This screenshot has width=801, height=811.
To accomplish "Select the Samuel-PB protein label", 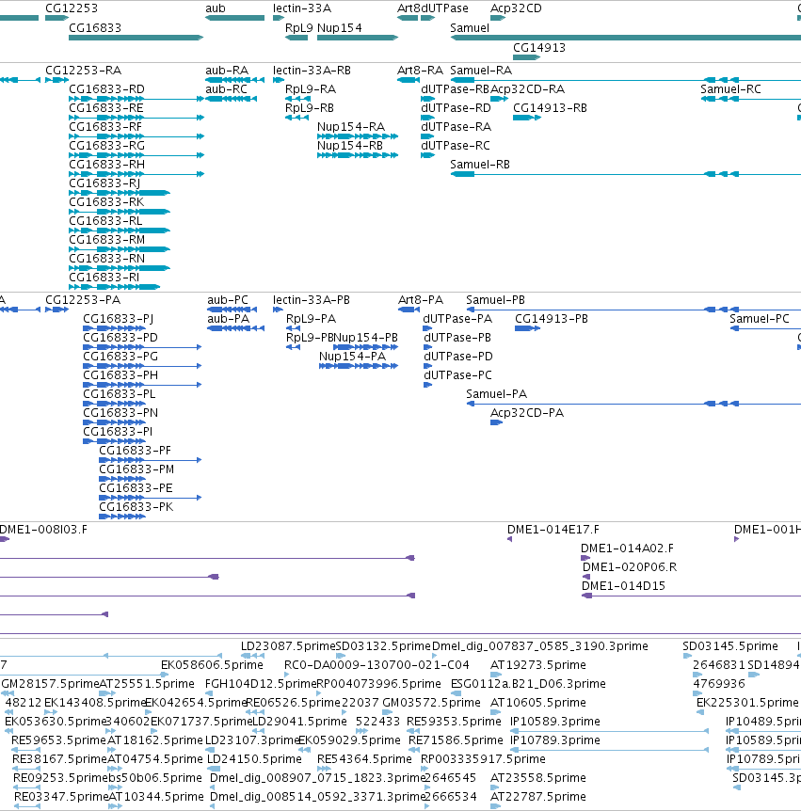I will point(496,300).
